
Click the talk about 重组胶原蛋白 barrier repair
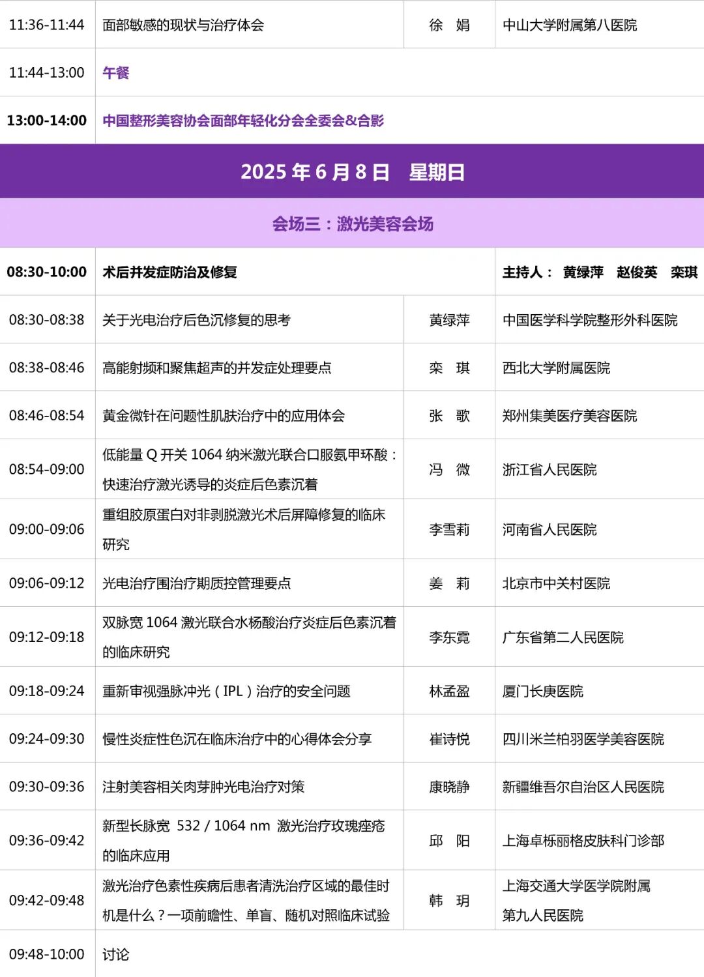coord(244,529)
